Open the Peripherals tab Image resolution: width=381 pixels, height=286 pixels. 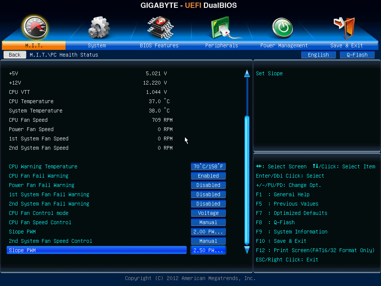[222, 45]
